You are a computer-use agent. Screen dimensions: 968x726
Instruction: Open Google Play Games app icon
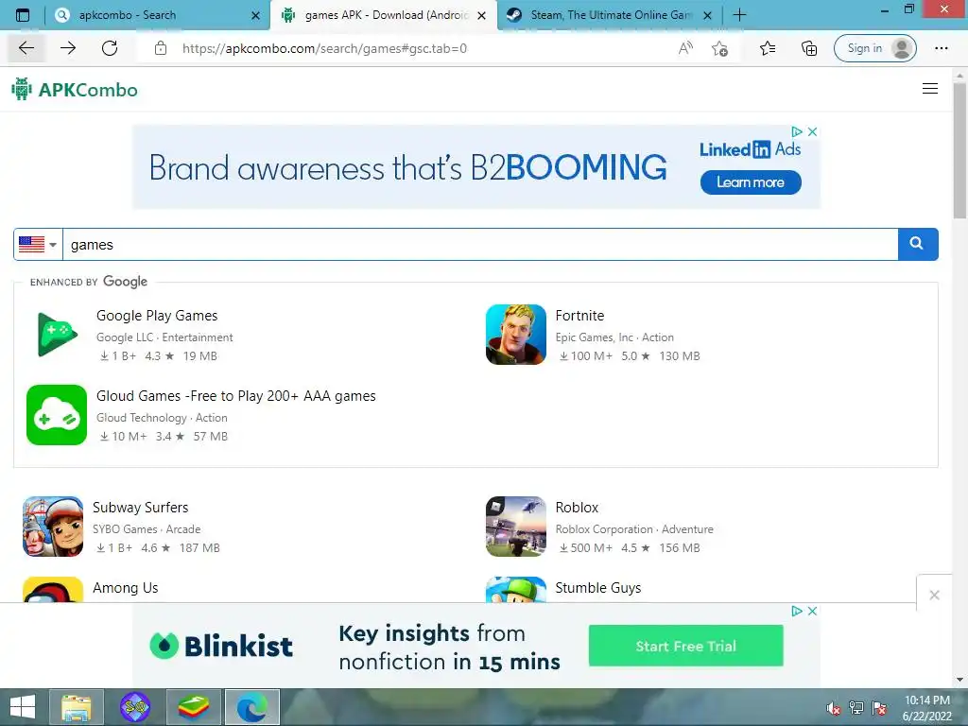(57, 335)
